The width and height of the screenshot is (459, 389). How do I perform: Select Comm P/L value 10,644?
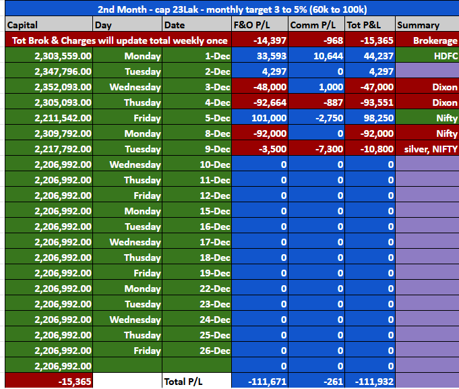point(316,55)
